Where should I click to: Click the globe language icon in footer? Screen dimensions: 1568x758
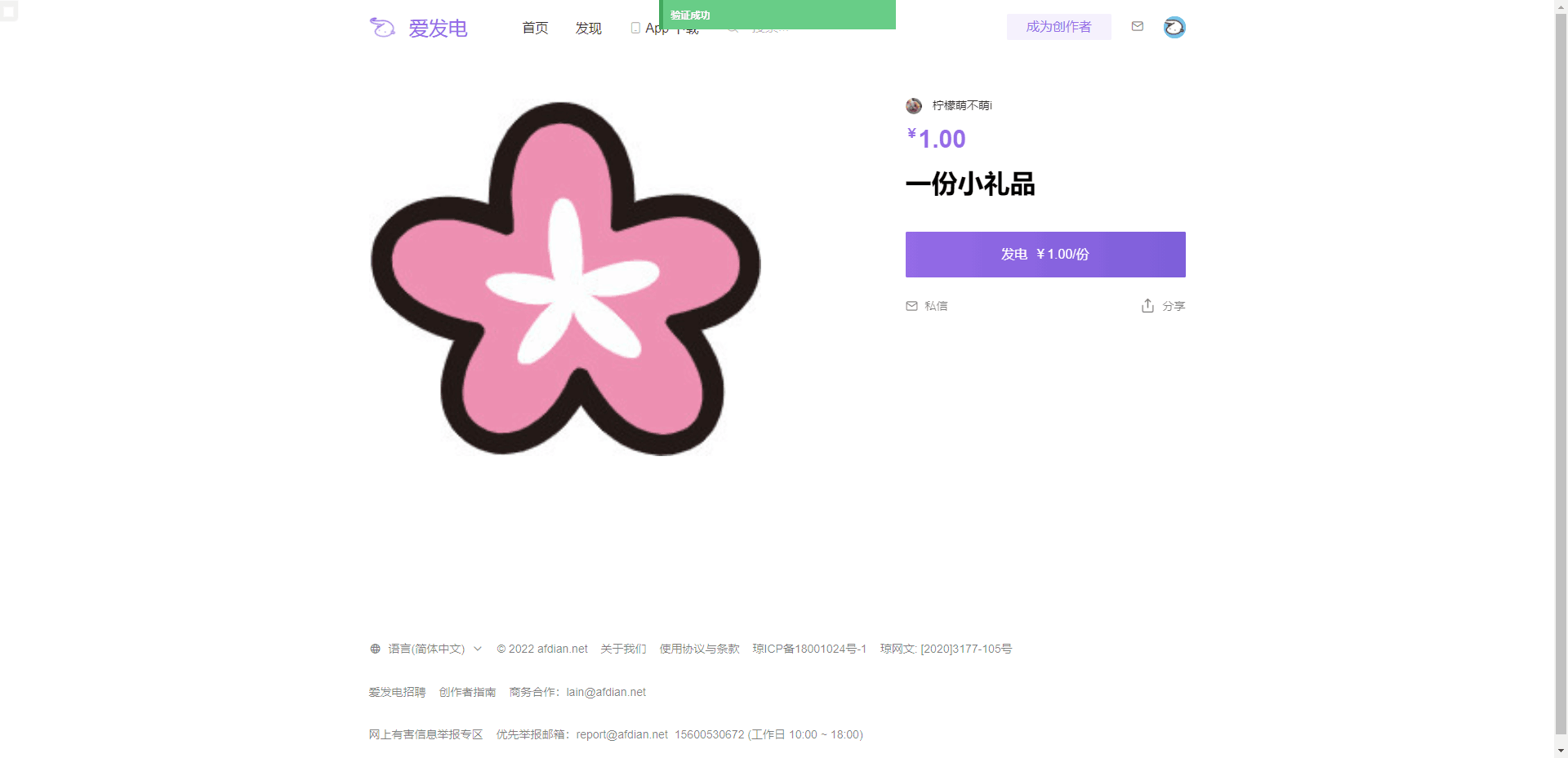(x=375, y=649)
